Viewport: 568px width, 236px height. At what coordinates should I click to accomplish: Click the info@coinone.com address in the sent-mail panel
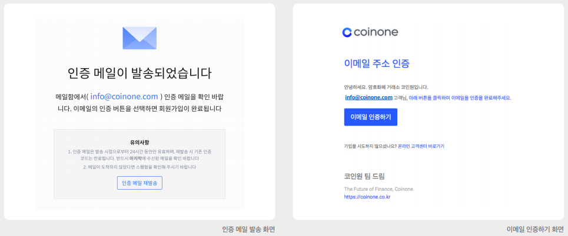pos(124,96)
